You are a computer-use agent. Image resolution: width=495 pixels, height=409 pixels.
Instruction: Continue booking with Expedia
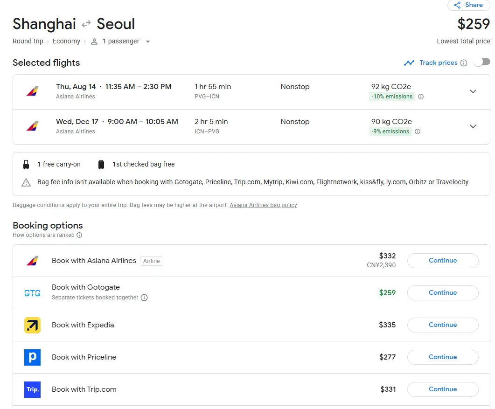[443, 325]
